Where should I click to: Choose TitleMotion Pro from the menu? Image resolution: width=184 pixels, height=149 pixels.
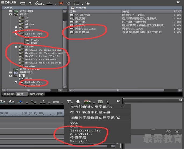pyautogui.click(x=85, y=130)
